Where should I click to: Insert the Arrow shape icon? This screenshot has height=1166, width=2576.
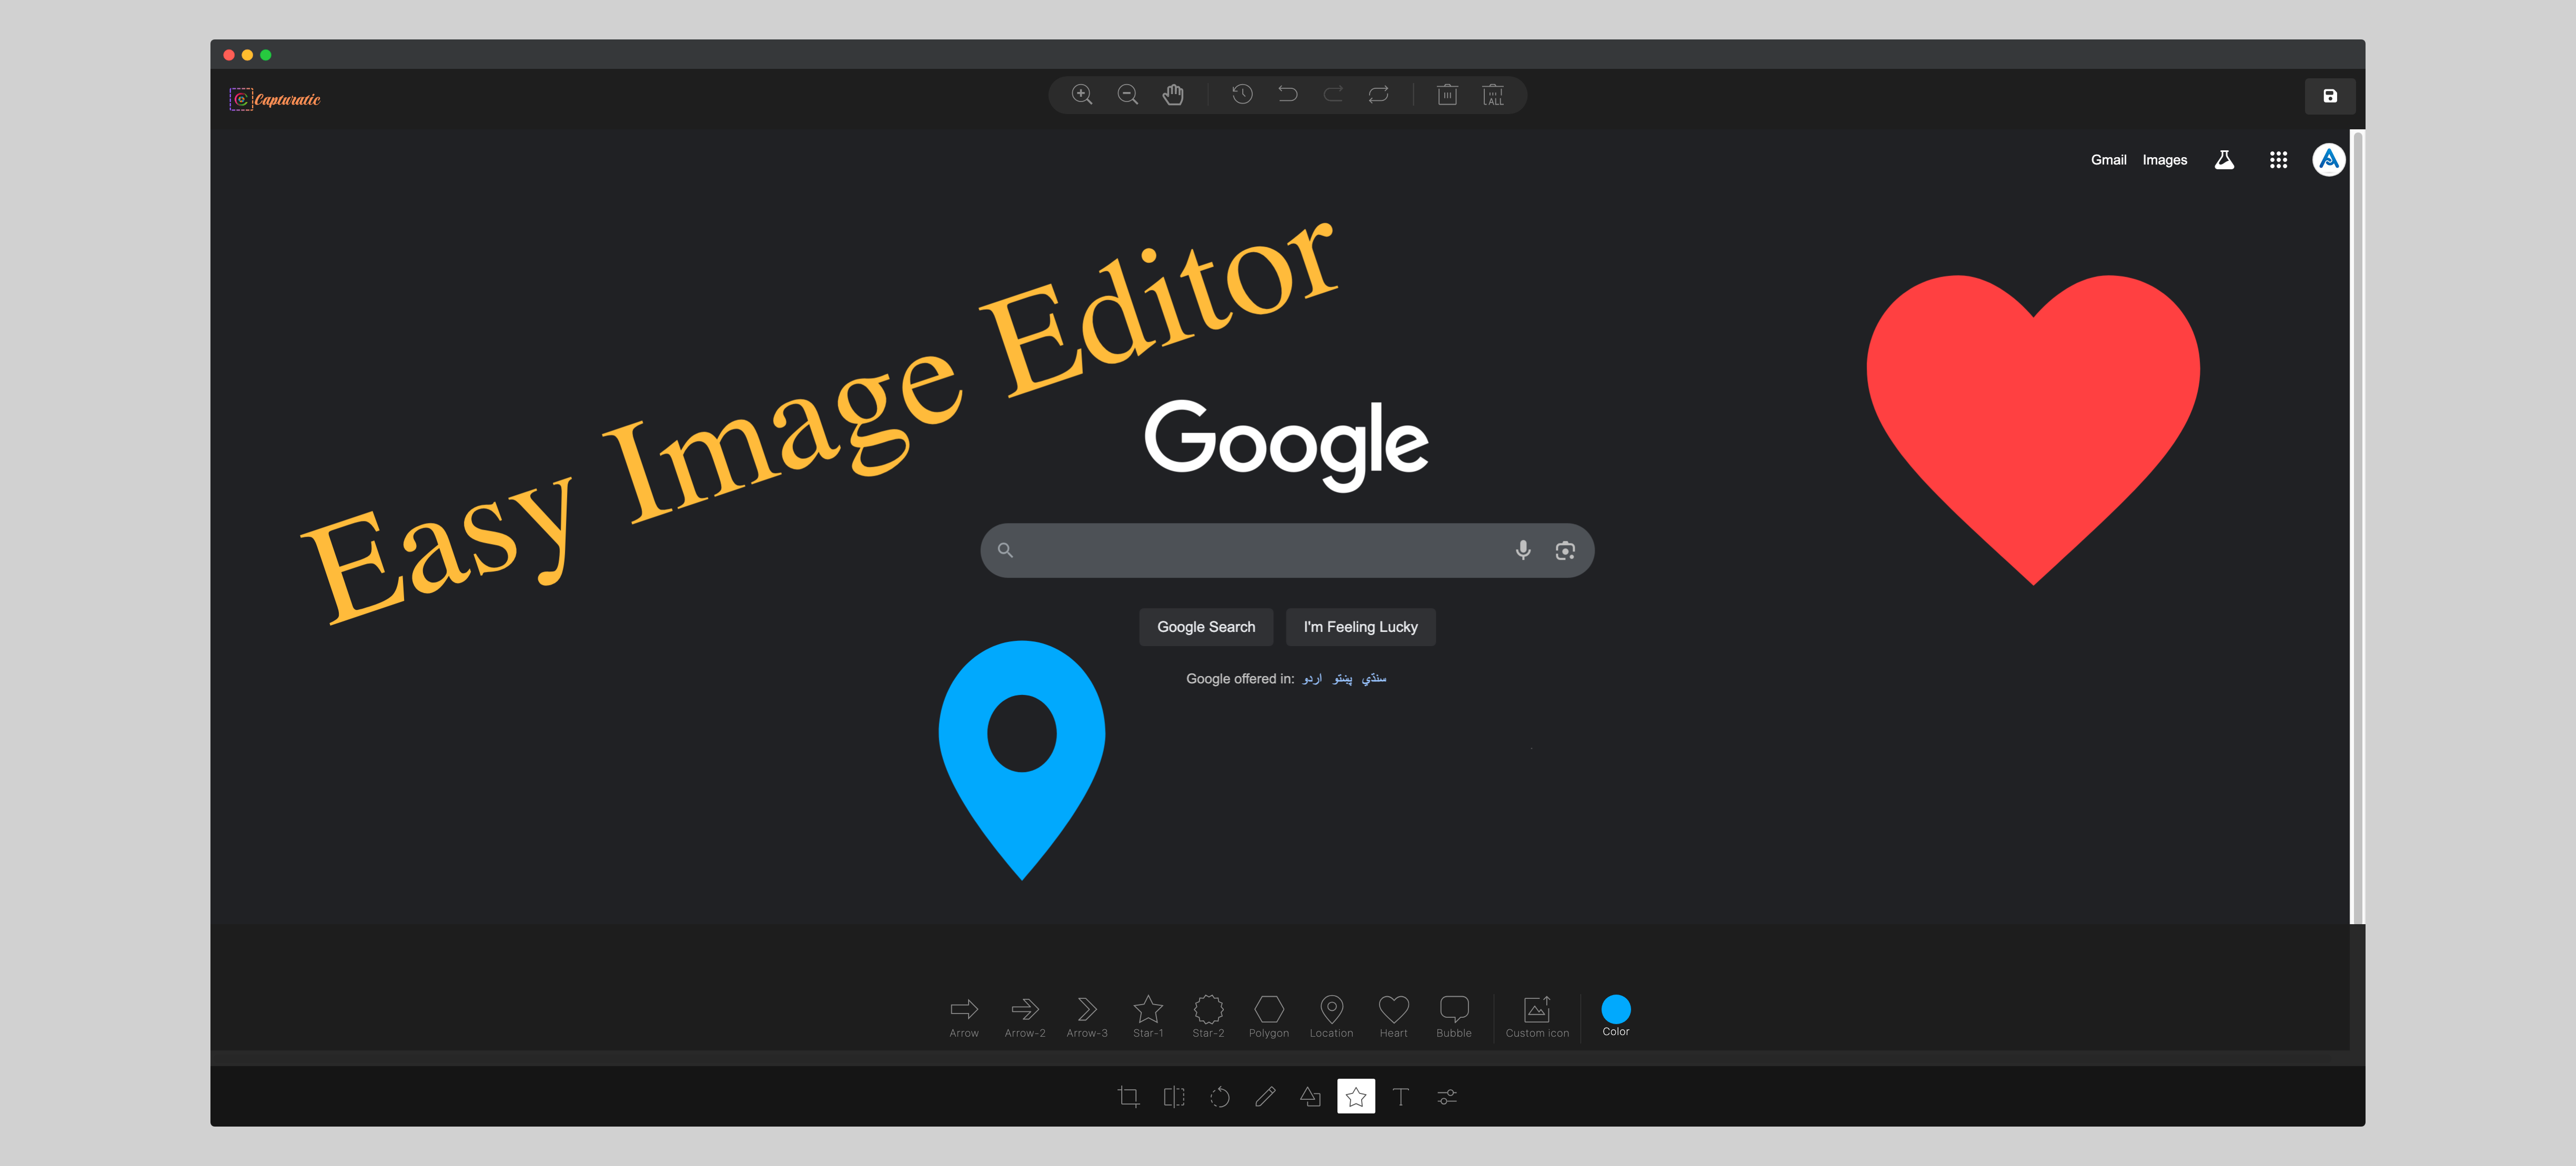[964, 1016]
